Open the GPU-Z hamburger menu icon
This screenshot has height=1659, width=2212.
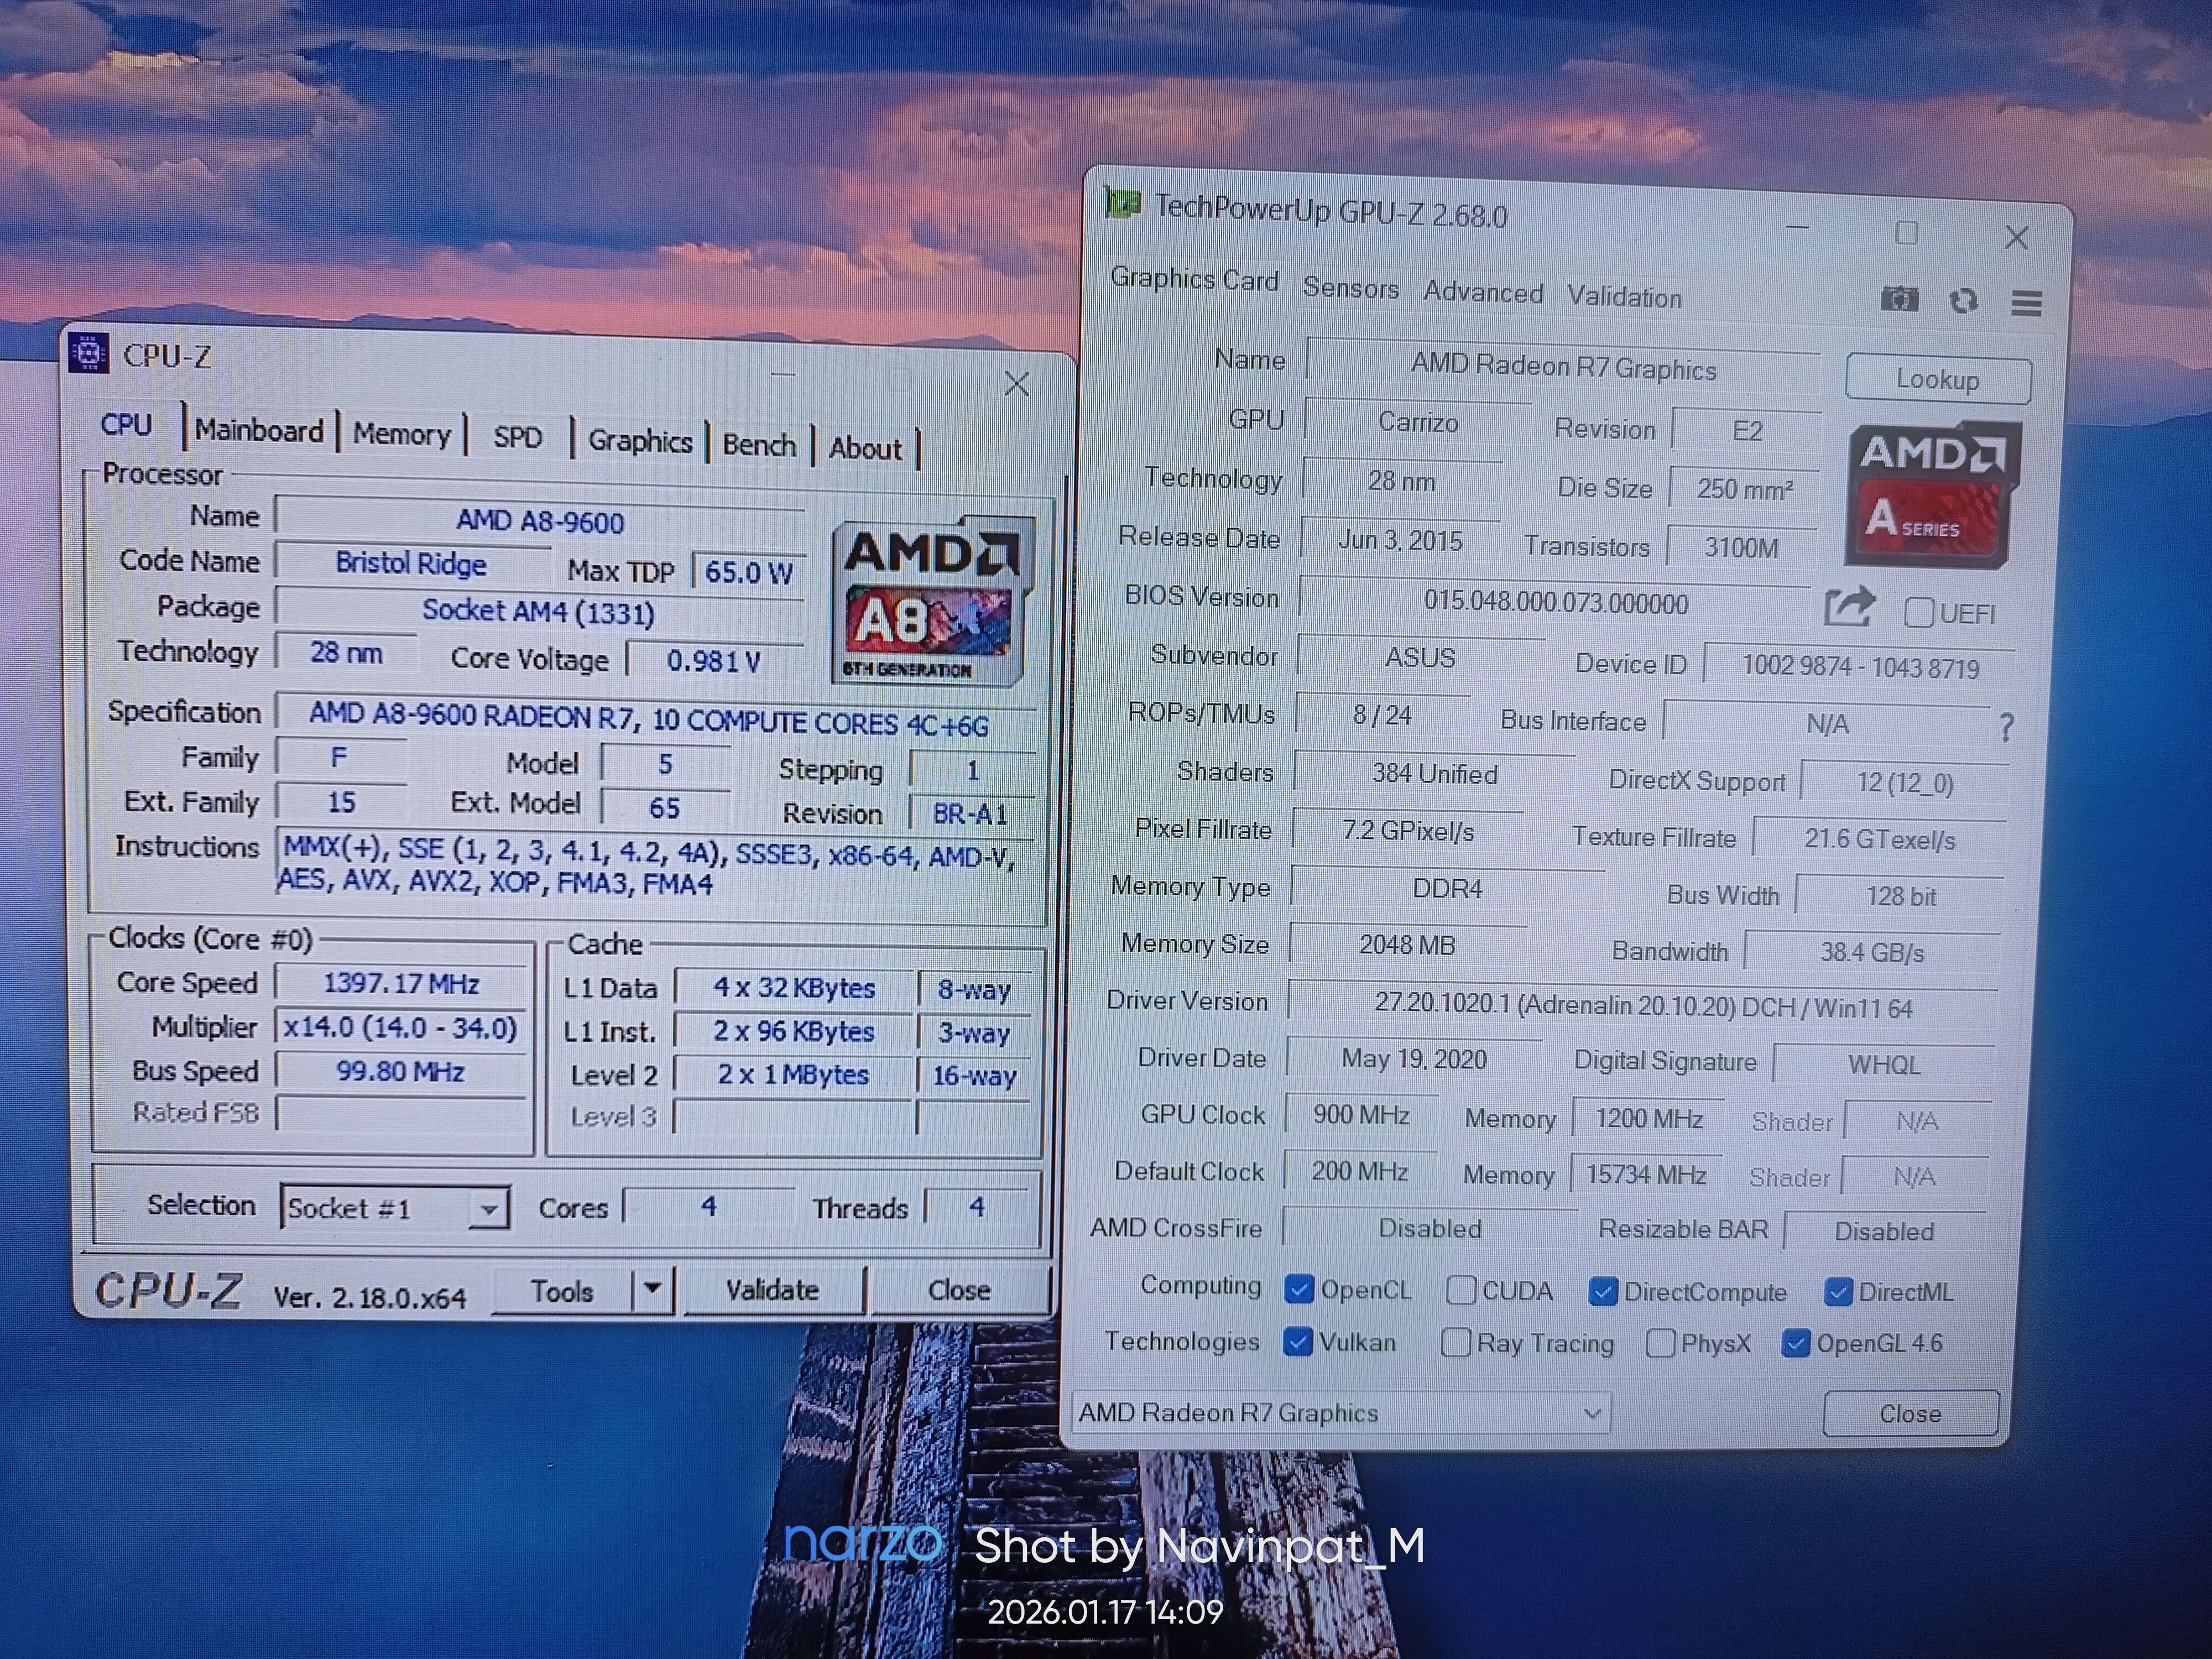click(x=2026, y=302)
